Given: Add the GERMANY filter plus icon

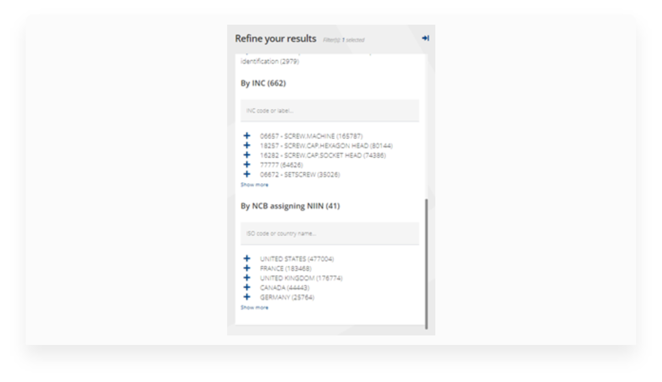Looking at the screenshot, I should pyautogui.click(x=247, y=297).
